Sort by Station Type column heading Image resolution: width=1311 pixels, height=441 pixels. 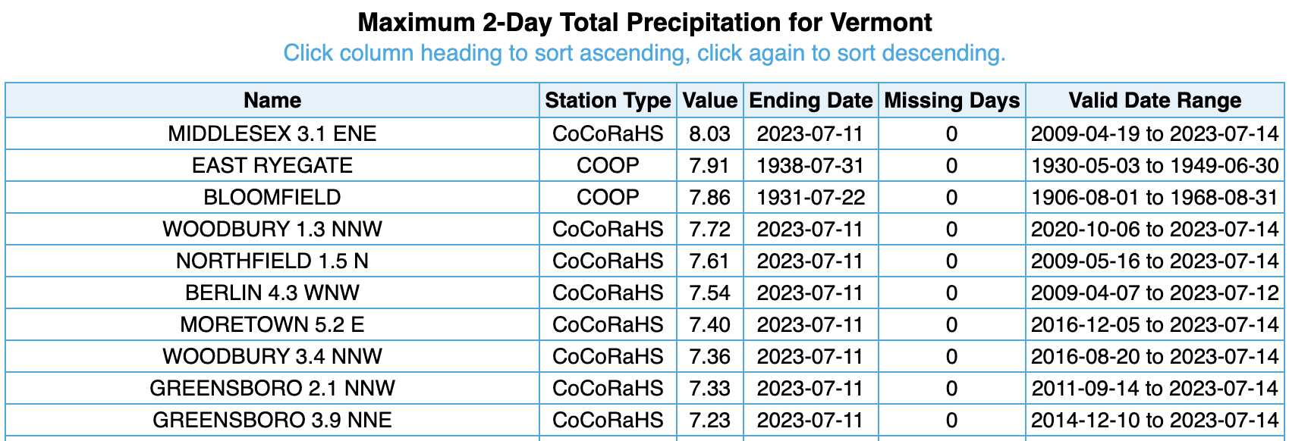(x=608, y=101)
